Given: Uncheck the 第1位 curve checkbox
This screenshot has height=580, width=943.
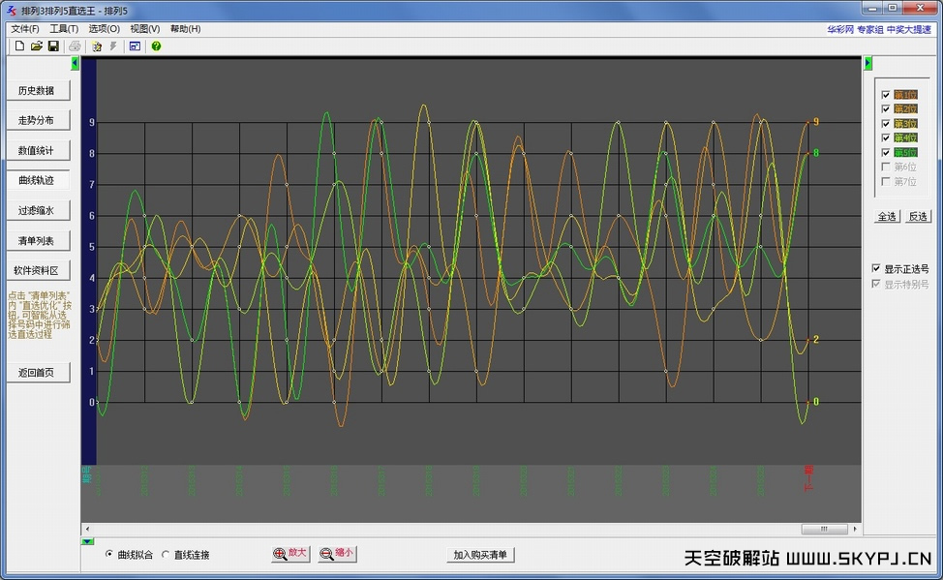Looking at the screenshot, I should pos(885,95).
